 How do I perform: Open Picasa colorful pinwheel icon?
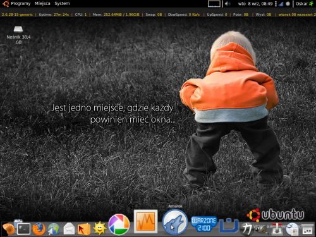[119, 224]
